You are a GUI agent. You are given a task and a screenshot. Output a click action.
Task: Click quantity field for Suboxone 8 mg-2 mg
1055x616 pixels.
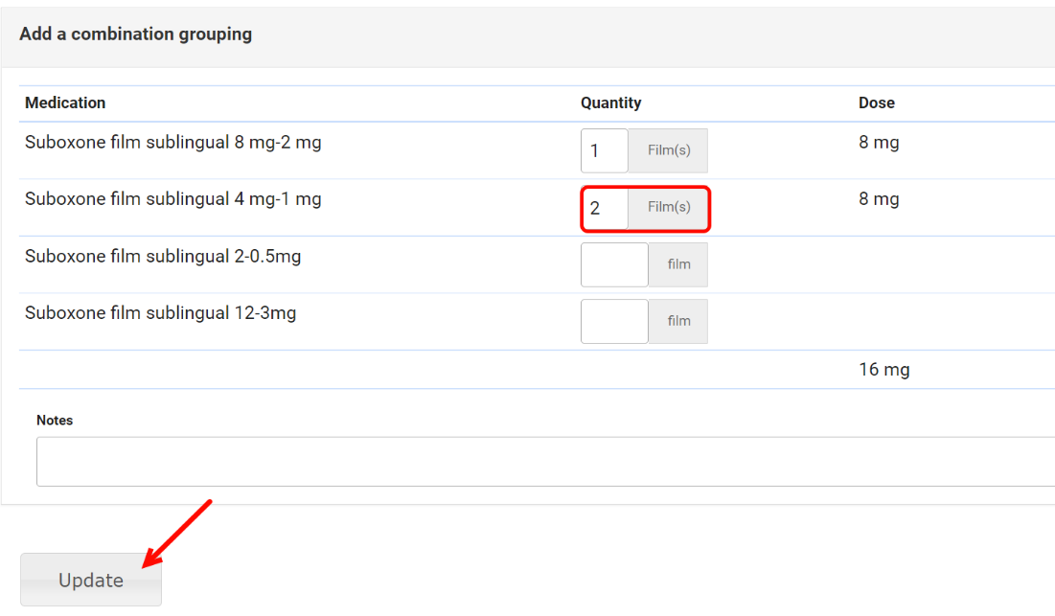click(x=604, y=151)
